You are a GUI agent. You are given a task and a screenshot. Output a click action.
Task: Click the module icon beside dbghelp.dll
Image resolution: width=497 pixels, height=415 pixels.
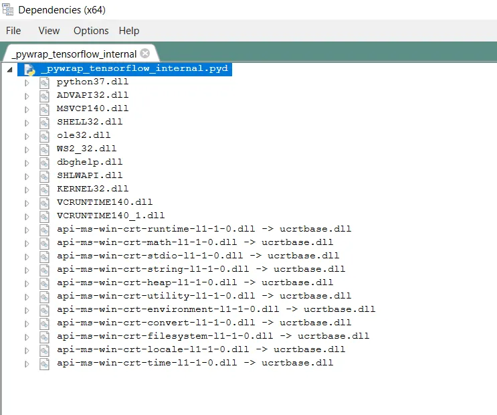[x=44, y=163]
